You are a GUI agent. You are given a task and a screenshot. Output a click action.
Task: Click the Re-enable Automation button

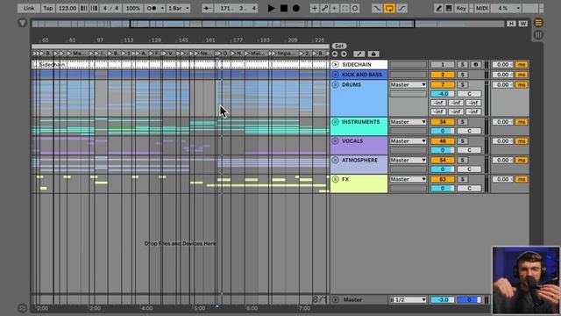(x=335, y=8)
